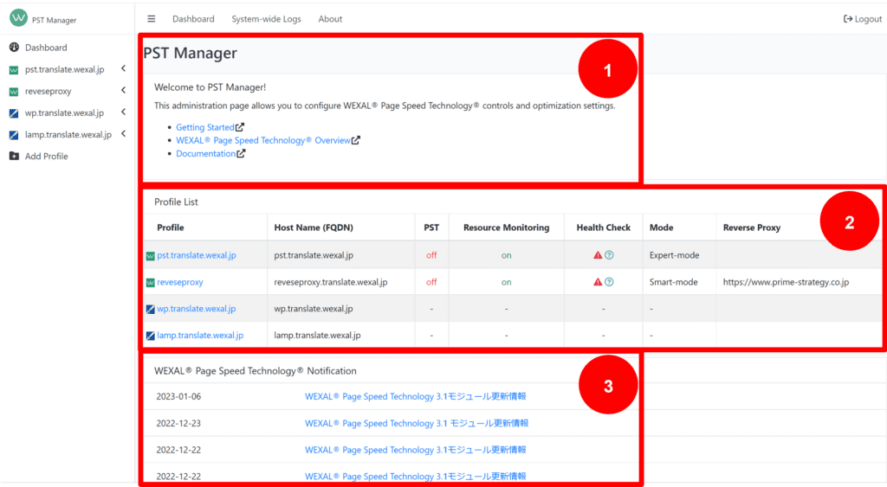Click the profile icon in reveseproxy table row
The height and width of the screenshot is (487, 887).
(x=151, y=283)
